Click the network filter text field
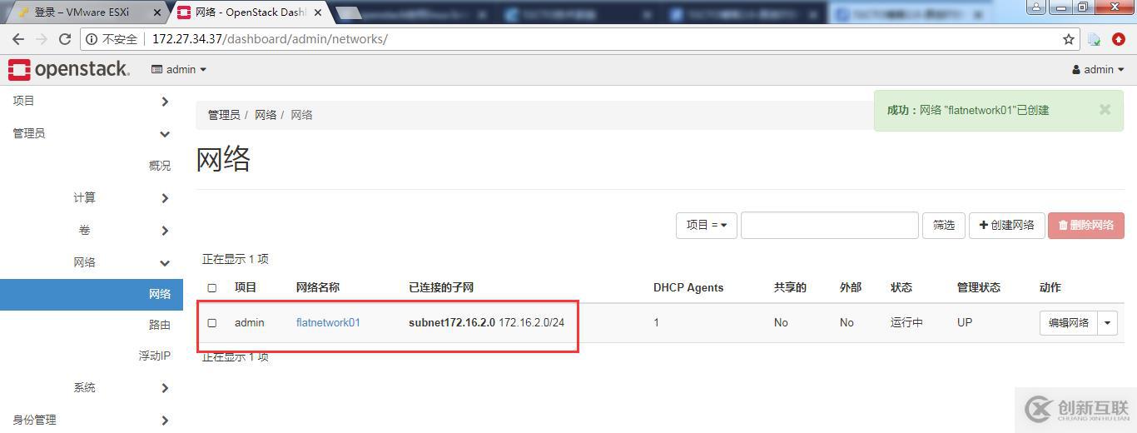The height and width of the screenshot is (433, 1137). 829,225
